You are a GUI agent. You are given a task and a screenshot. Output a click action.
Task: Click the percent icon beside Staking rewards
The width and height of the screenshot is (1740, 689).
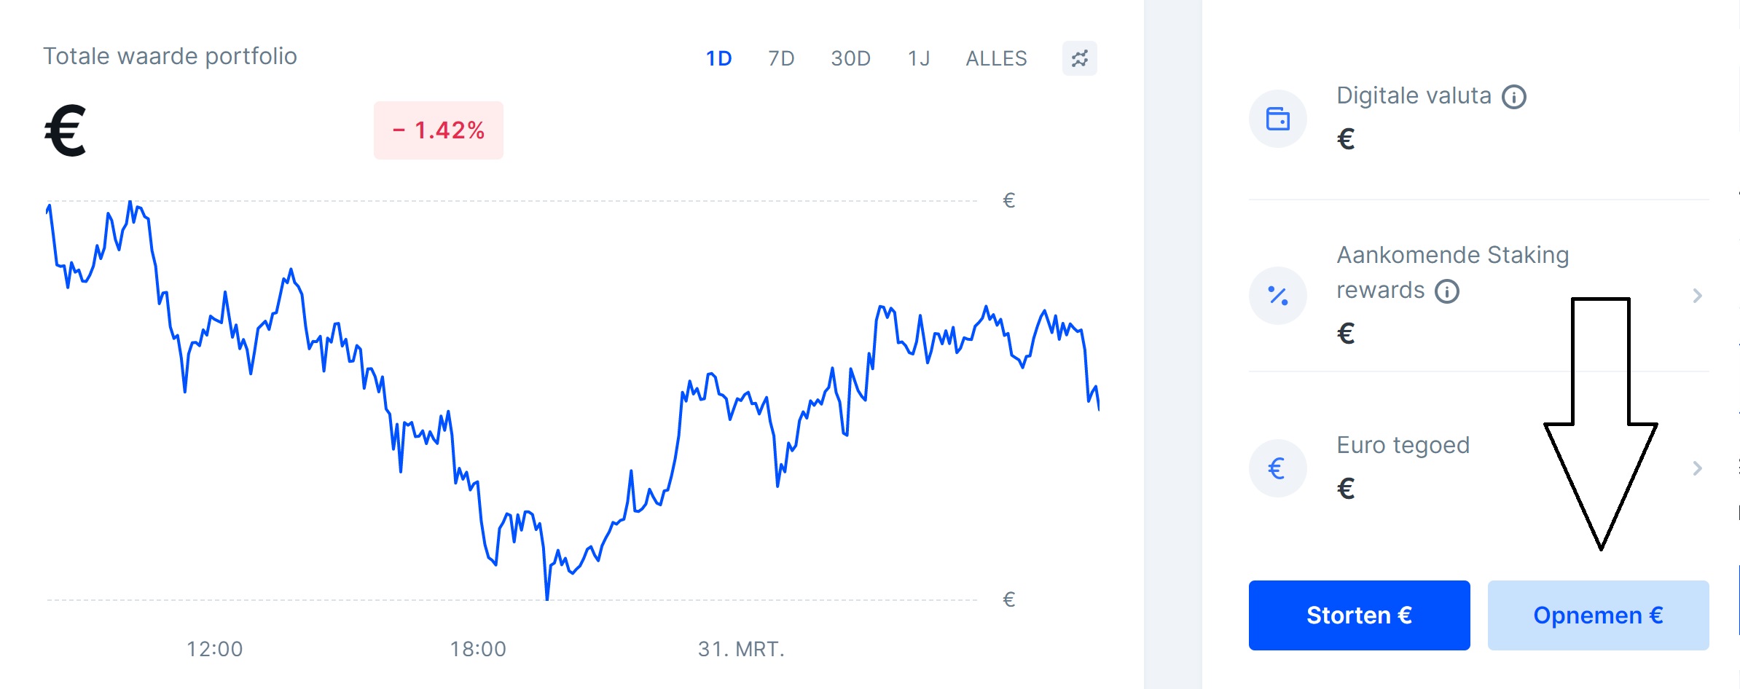[1279, 295]
